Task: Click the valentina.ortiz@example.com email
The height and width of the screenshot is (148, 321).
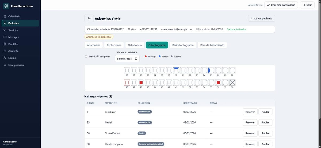Action: (x=177, y=29)
